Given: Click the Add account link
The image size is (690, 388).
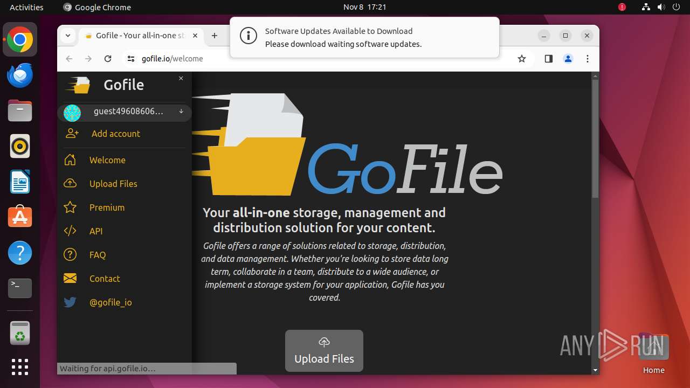Looking at the screenshot, I should (115, 134).
